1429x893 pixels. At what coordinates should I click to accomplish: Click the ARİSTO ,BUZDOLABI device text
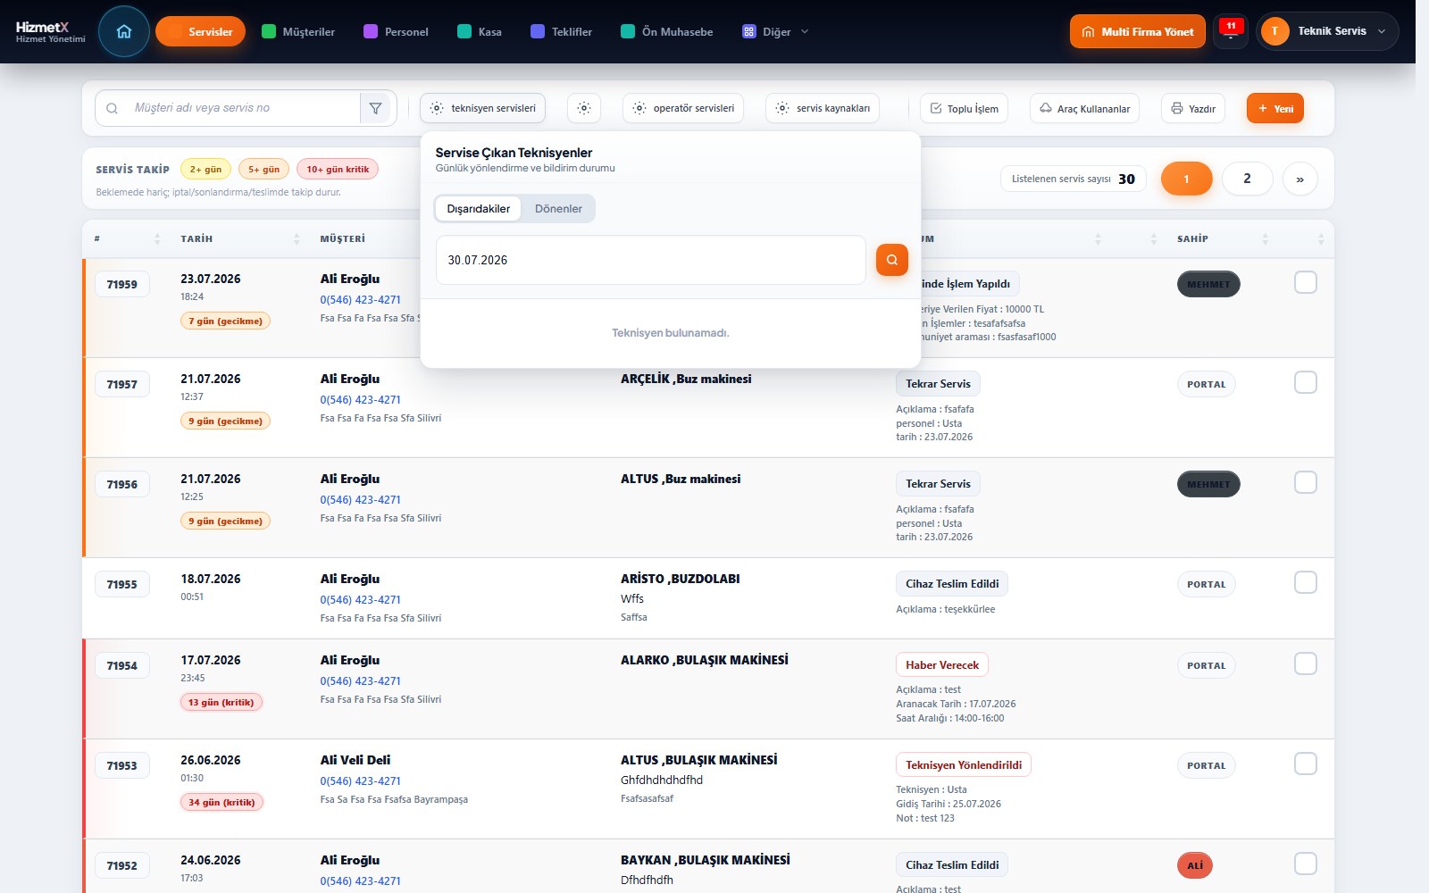[681, 579]
